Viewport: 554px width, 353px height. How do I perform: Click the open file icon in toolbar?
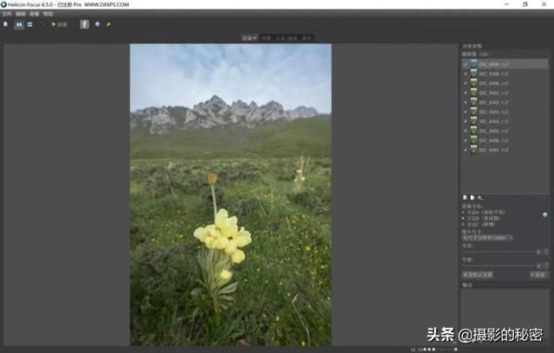(x=6, y=24)
